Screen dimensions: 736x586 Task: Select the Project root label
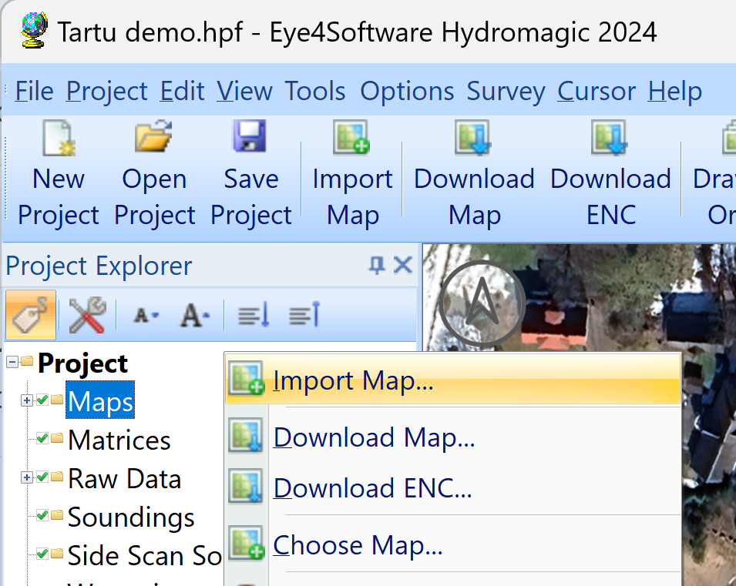(x=82, y=363)
